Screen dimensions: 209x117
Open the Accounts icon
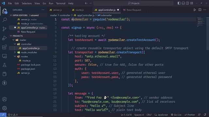point(4,99)
